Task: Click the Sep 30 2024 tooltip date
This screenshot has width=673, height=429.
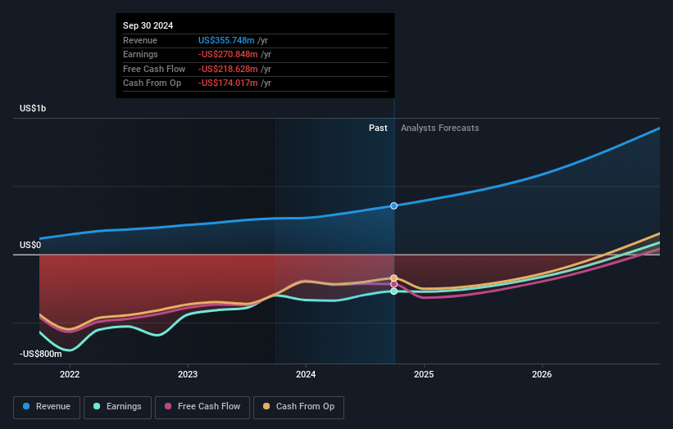Action: [x=148, y=25]
